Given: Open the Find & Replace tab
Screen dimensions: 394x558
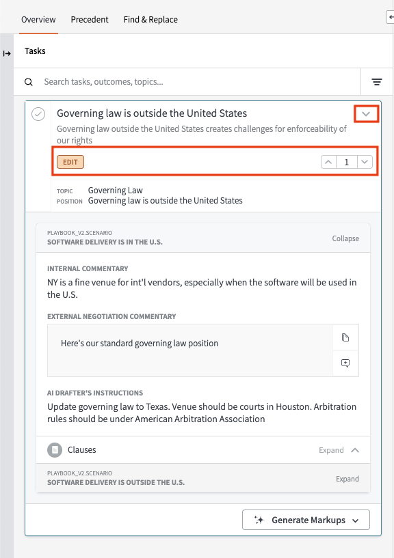Looking at the screenshot, I should coord(150,20).
